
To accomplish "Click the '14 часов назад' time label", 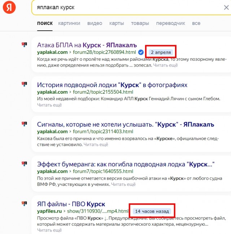I will (x=152, y=211).
